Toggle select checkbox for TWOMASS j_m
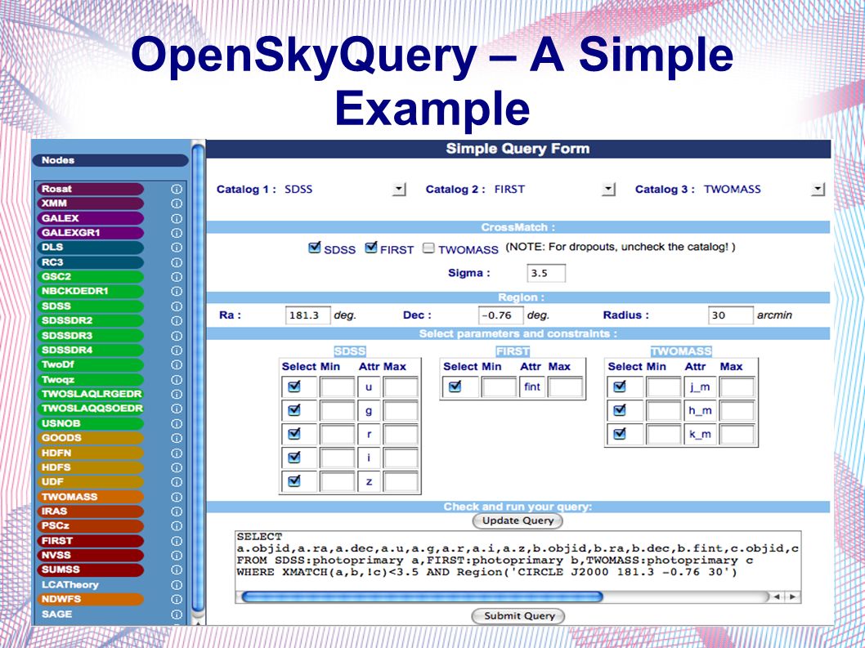This screenshot has height=648, width=865. (620, 386)
